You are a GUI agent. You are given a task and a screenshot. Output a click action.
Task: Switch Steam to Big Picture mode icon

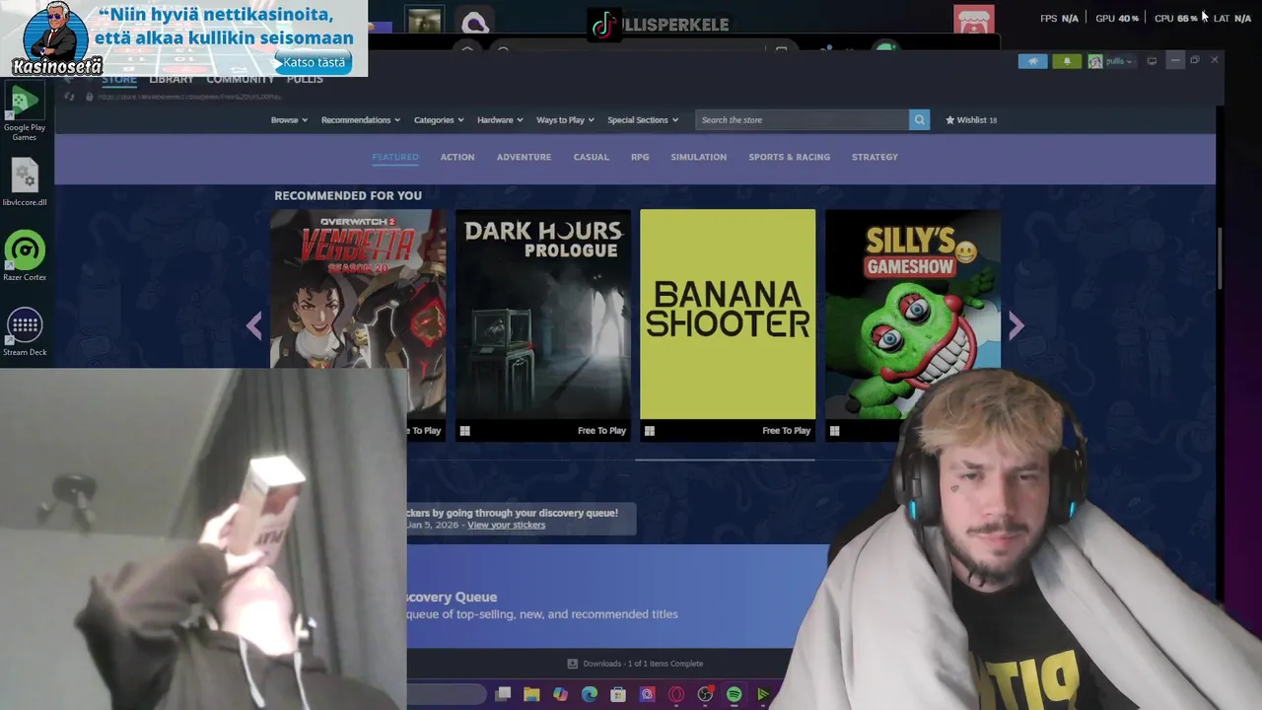click(1152, 61)
